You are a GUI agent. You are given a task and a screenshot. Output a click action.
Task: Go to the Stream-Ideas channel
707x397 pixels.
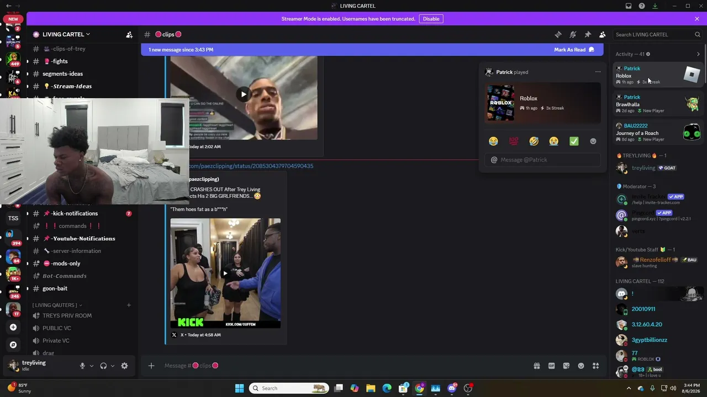coord(83,87)
